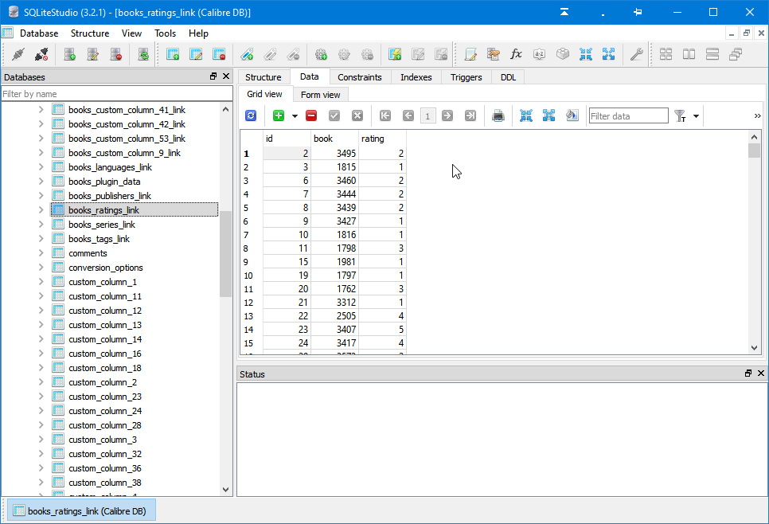Click the red delete row button

[311, 115]
